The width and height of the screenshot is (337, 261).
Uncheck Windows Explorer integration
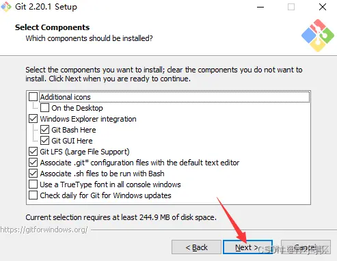pyautogui.click(x=33, y=119)
